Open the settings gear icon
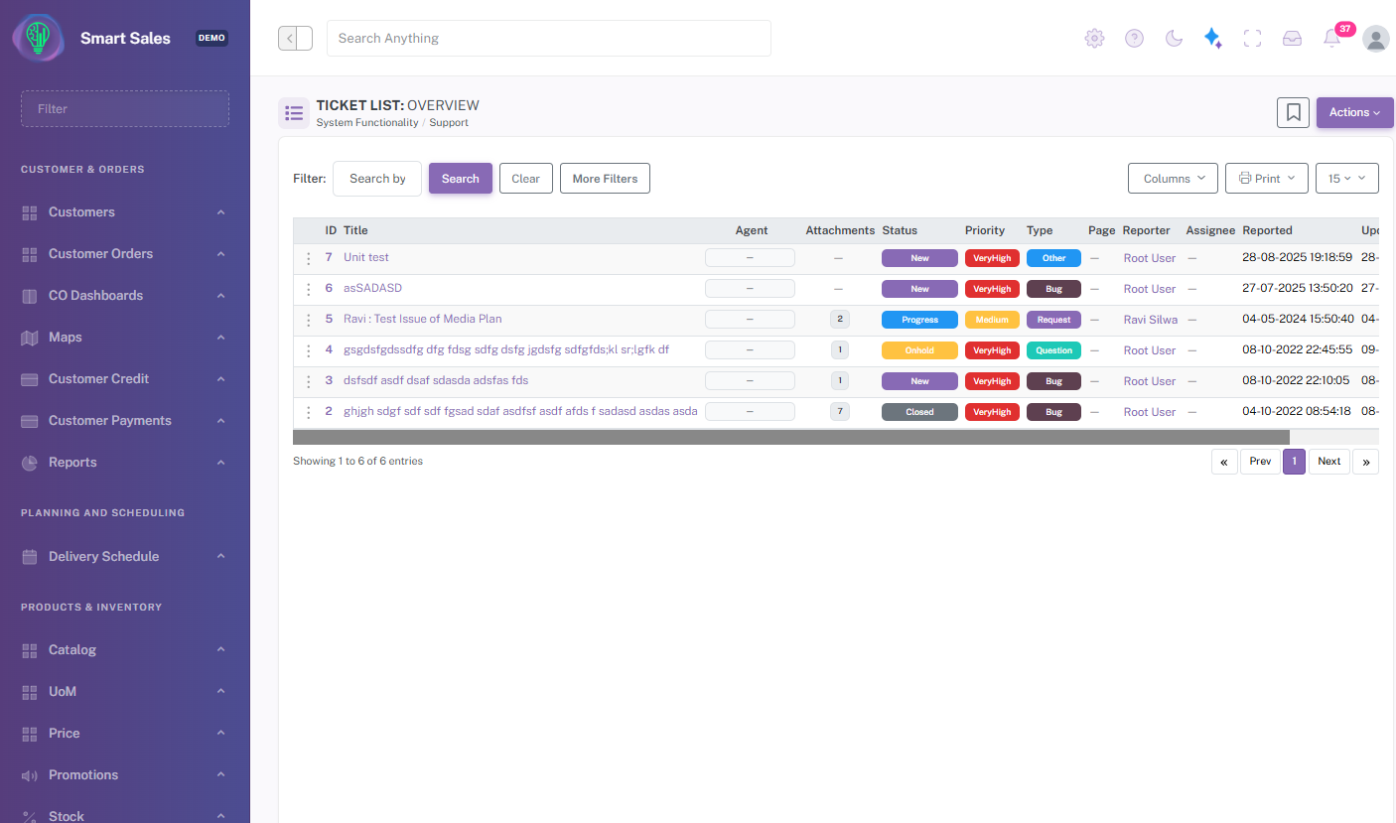 1094,38
